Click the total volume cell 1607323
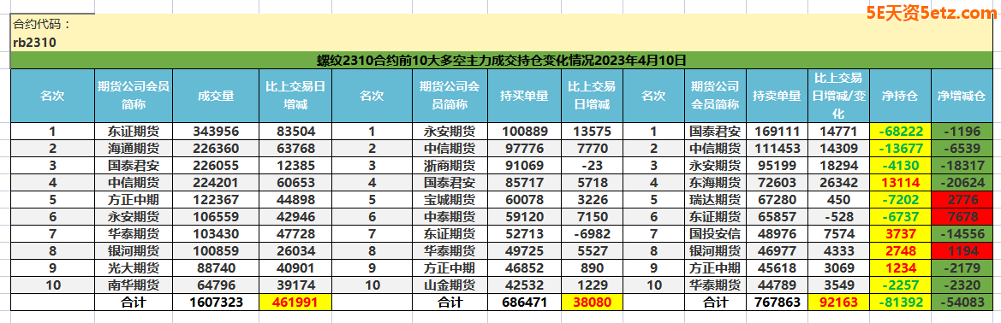 pos(216,302)
